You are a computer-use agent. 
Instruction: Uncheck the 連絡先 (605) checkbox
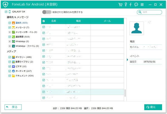9,23
